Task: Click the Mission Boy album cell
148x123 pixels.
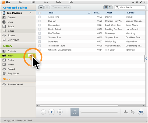Action: [x=131, y=42]
